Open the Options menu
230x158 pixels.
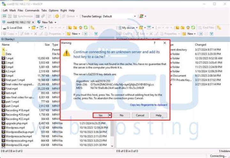click(54, 11)
